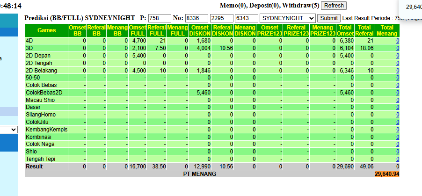Screen dimensions: 422x196
Task: Open Tengah Tepi row Total Menang link
Action: [x=398, y=159]
